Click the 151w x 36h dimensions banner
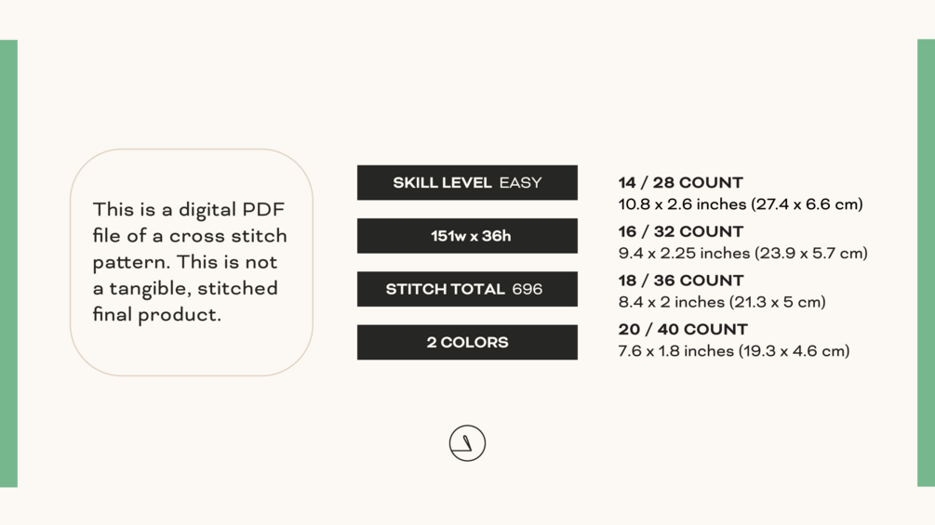935x525 pixels. point(467,236)
